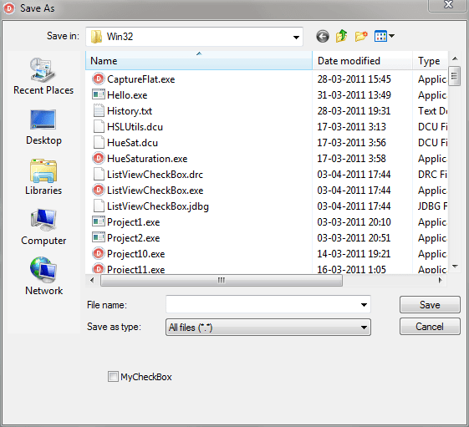Close the Save As window
469x427 pixels.
click(x=448, y=5)
